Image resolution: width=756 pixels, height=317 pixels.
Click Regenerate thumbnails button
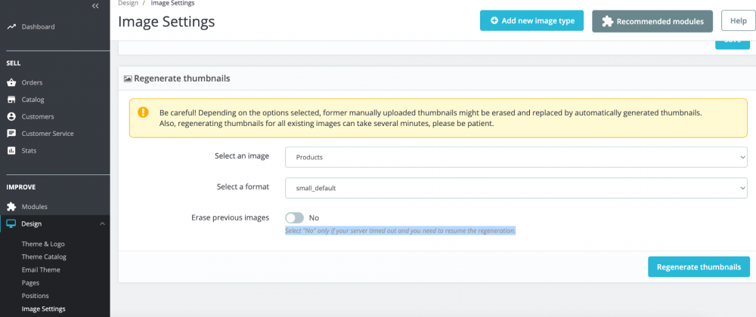coord(699,266)
